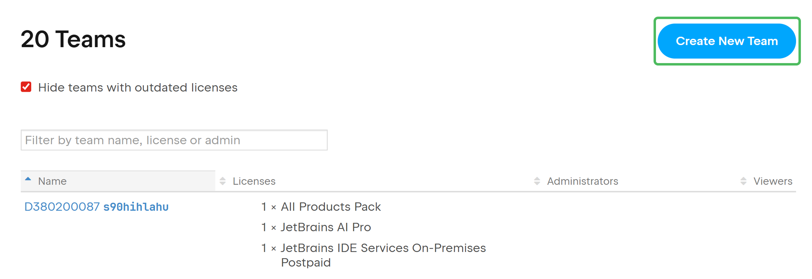Sort teams by Viewers using its arrows
Image resolution: width=812 pixels, height=279 pixels.
(743, 181)
